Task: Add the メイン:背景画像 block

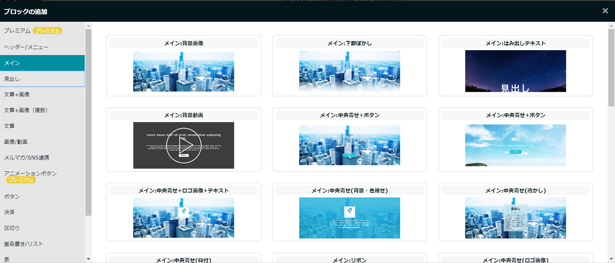Action: [184, 66]
